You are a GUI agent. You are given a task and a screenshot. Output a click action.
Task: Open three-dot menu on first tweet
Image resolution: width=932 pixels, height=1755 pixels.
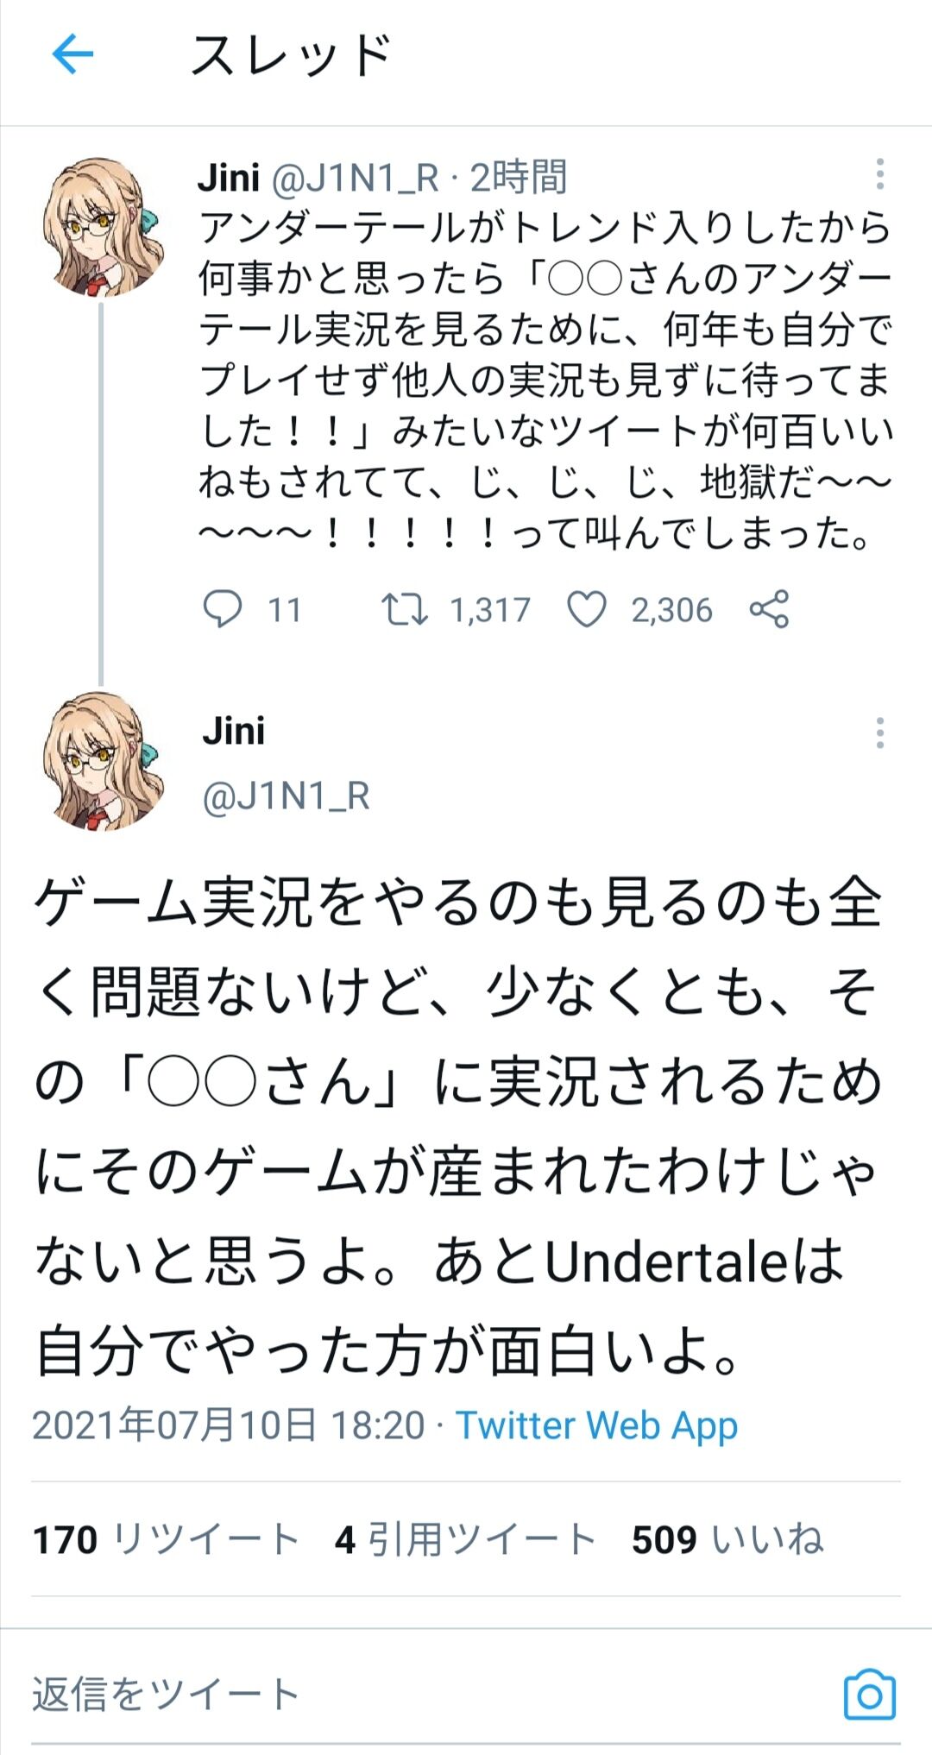879,174
